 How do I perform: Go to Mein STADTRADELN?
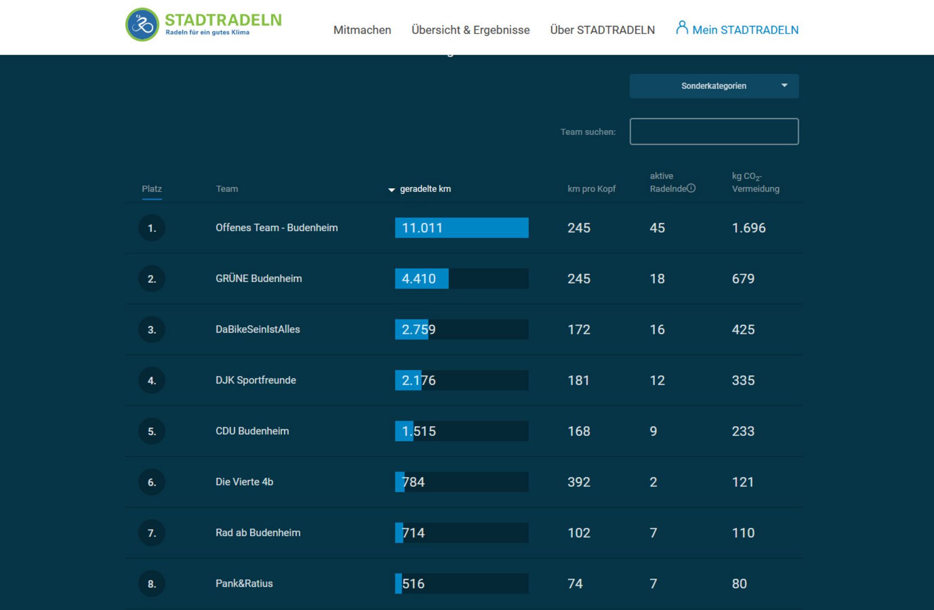[745, 30]
